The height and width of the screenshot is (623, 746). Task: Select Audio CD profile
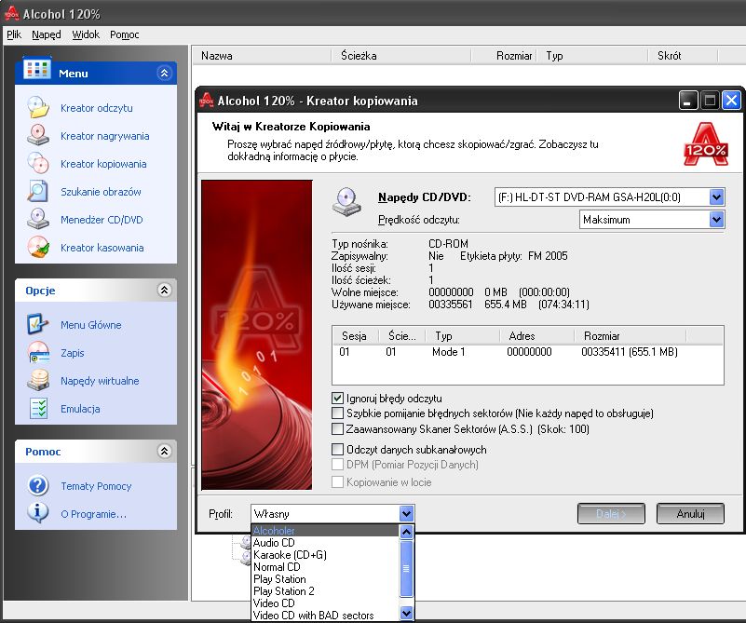pyautogui.click(x=325, y=543)
